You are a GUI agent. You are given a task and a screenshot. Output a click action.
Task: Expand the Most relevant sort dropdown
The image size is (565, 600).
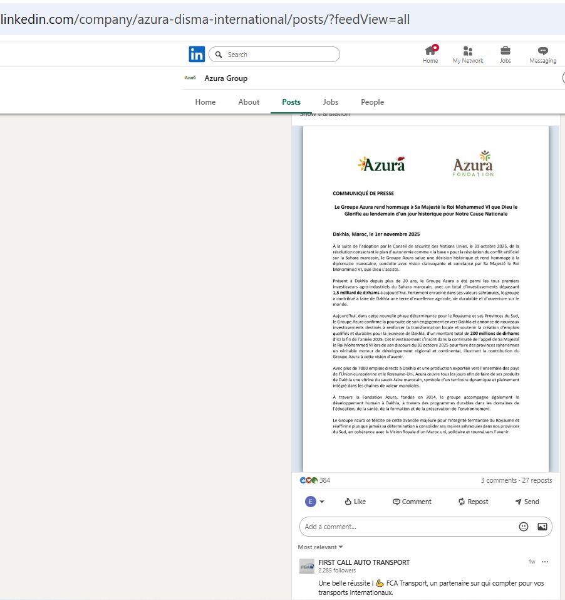coord(320,547)
